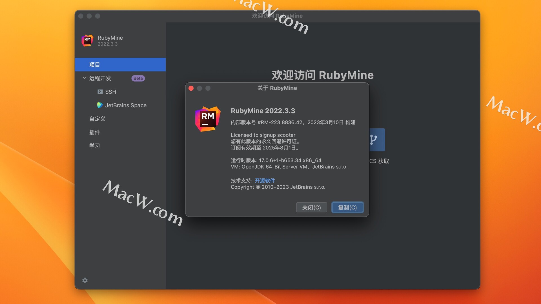Click the 复制(C) button
Image resolution: width=541 pixels, height=304 pixels.
[347, 207]
